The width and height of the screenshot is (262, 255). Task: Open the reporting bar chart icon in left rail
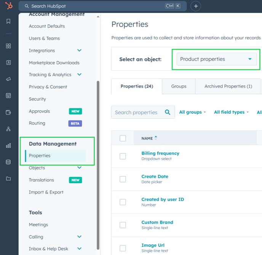(8, 145)
